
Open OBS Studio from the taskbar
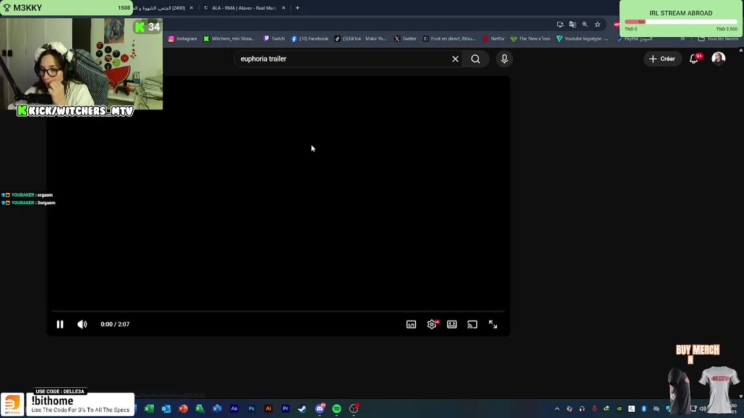354,409
